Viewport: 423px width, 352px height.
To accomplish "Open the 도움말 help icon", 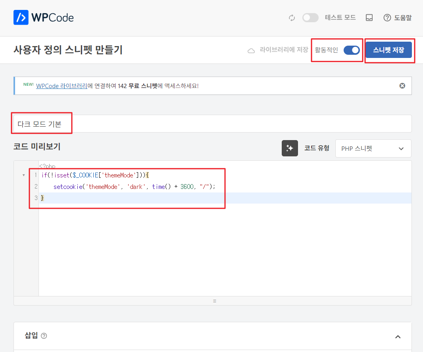I will [x=387, y=18].
